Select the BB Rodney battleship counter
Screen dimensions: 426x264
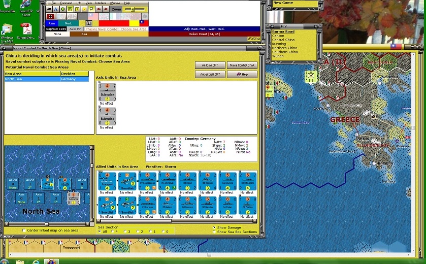click(x=208, y=181)
